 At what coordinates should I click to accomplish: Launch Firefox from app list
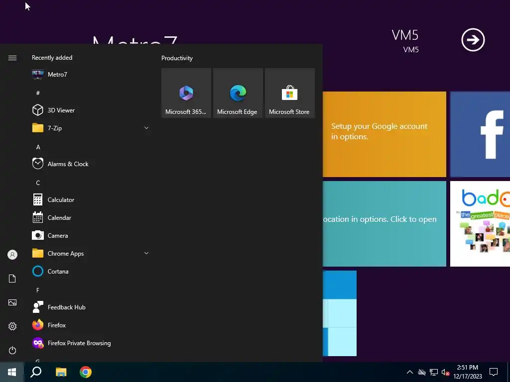(x=90, y=325)
